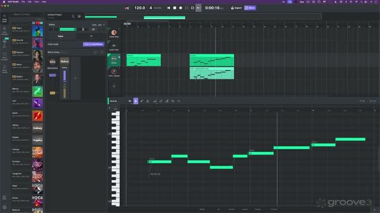Open the View menu
The width and height of the screenshot is (380, 213).
37,1
